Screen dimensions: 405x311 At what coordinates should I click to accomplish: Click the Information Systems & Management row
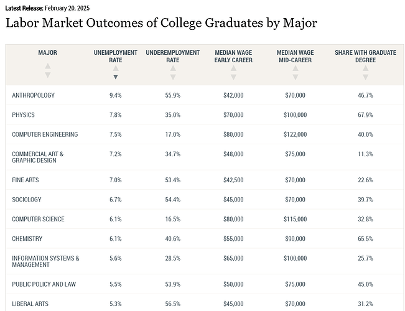45,261
